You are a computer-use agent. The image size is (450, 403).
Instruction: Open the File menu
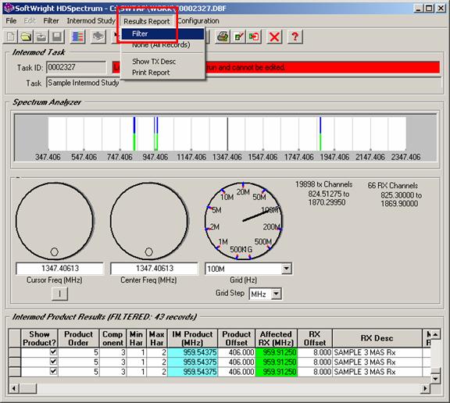11,21
